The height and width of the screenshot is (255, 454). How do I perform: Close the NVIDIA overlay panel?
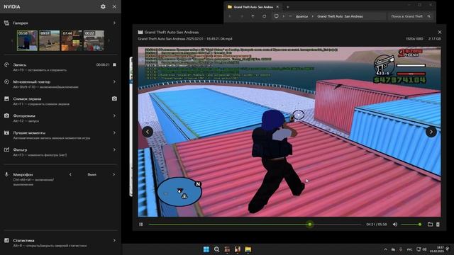114,6
